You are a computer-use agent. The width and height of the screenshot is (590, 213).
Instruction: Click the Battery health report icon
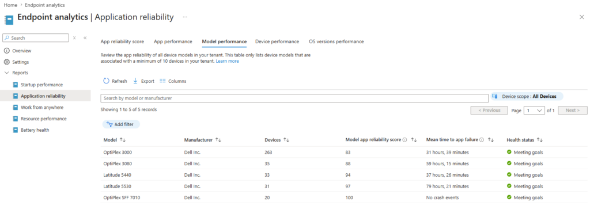coord(16,130)
